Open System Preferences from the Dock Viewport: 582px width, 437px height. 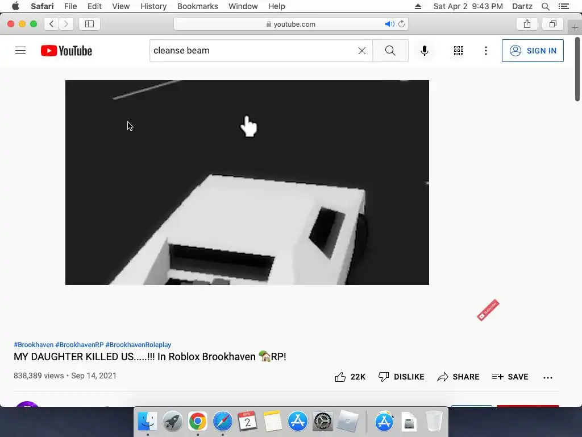pyautogui.click(x=323, y=422)
